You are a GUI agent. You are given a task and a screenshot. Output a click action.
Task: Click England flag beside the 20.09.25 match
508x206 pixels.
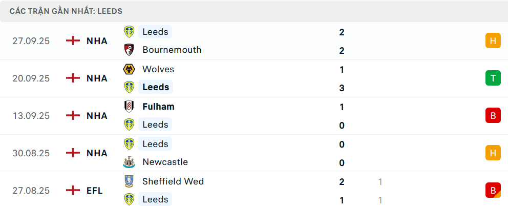pos(73,78)
